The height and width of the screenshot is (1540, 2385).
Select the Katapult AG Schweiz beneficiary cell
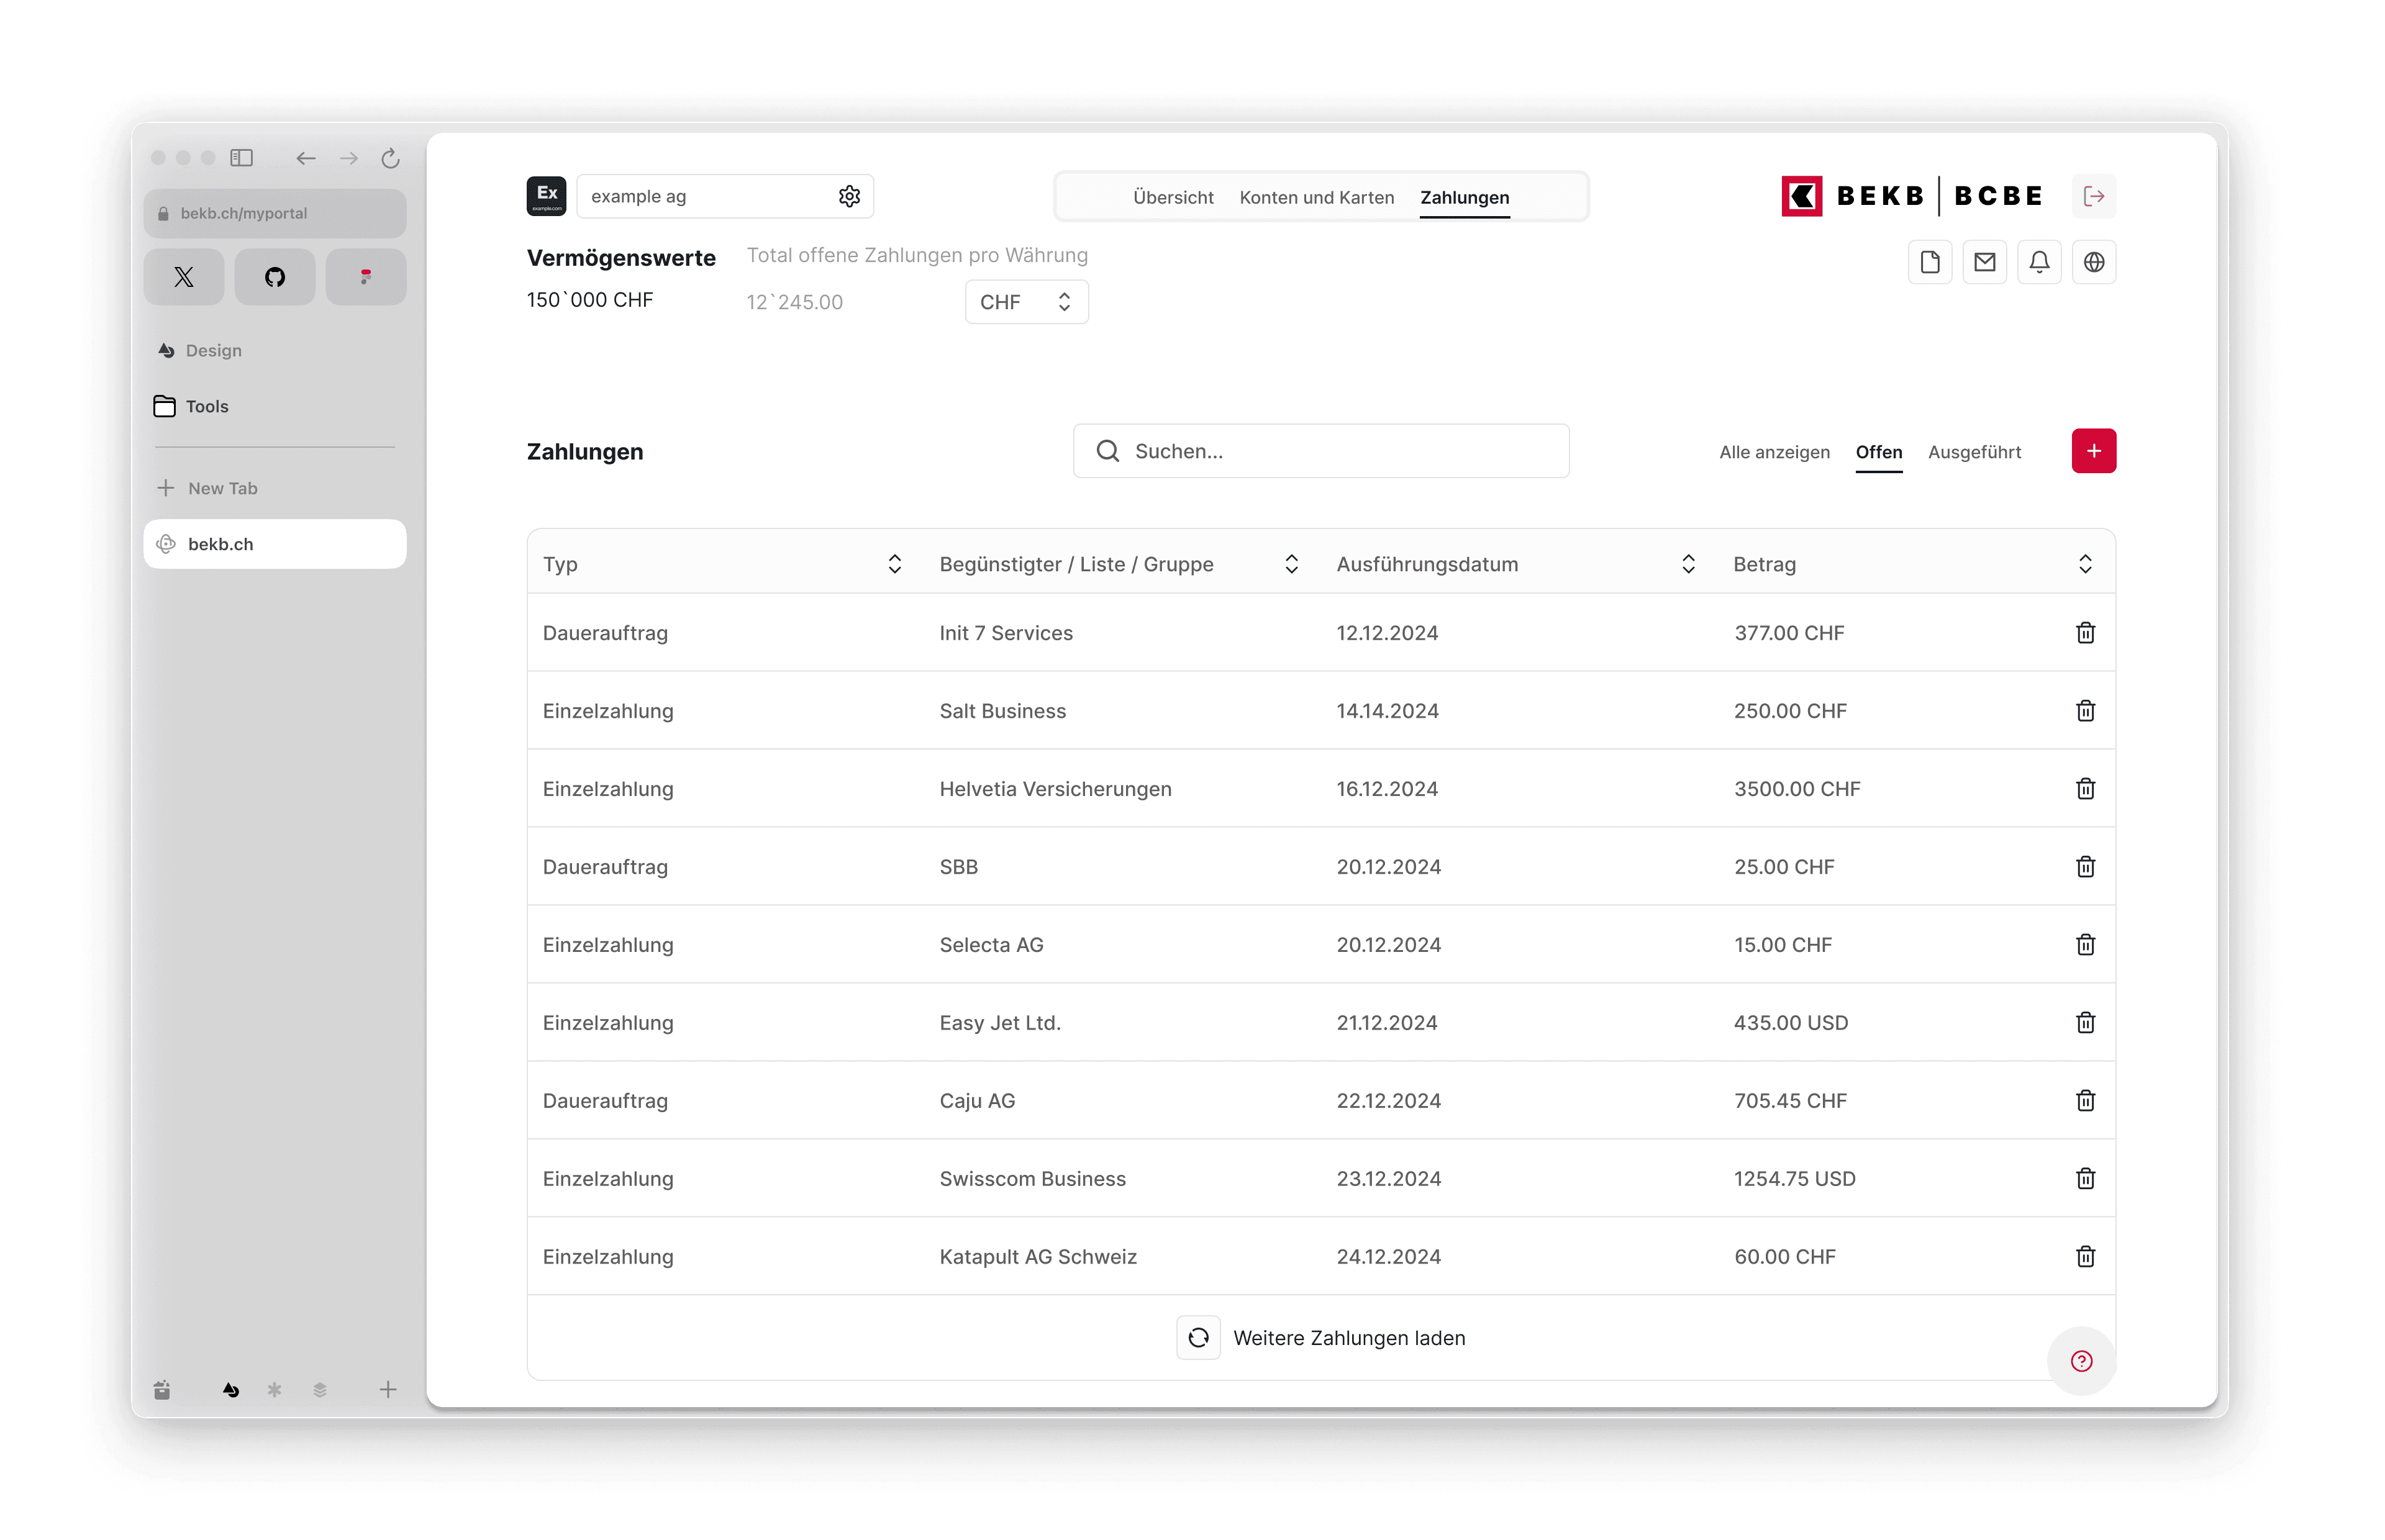coord(1038,1257)
